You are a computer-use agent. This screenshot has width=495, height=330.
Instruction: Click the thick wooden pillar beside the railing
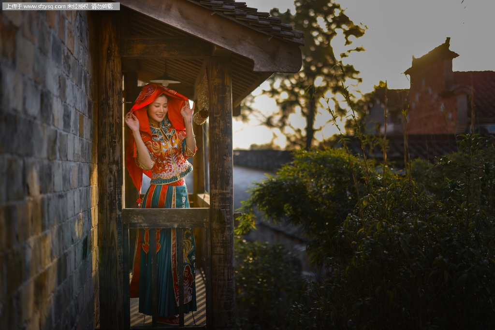tap(221, 193)
